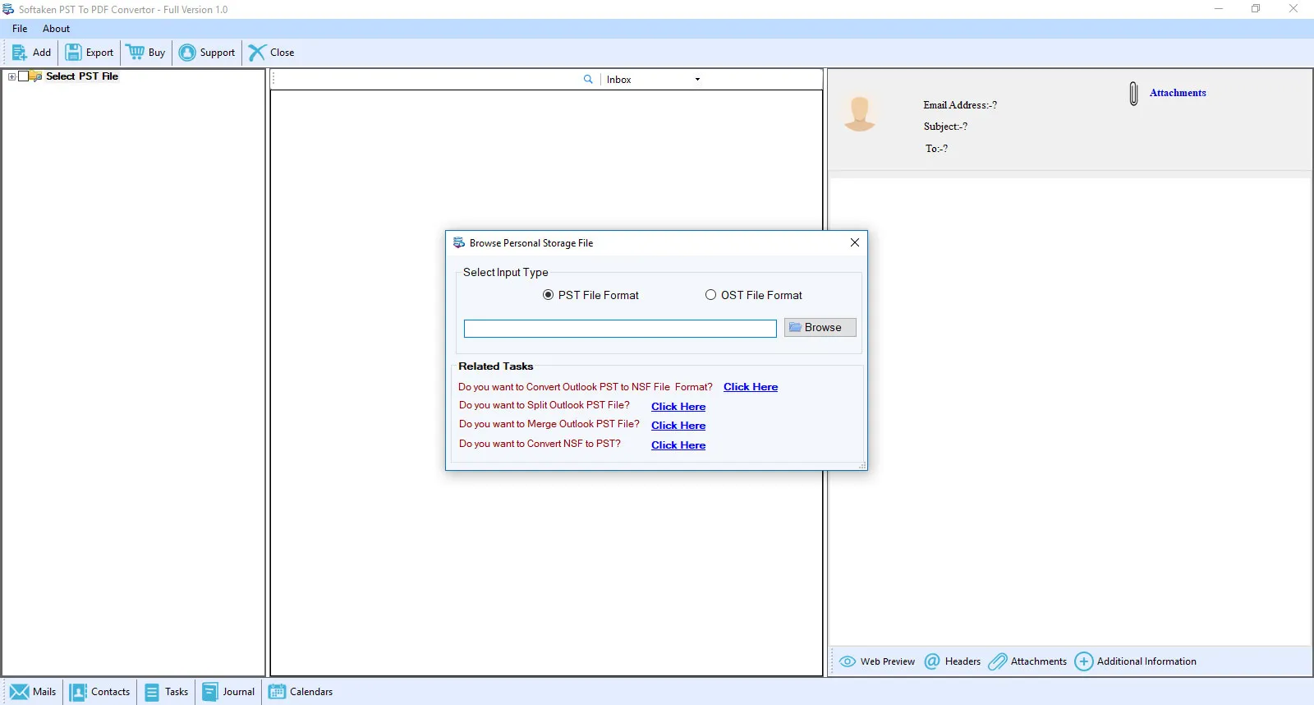Click the folder icon in Select PST File
Image resolution: width=1314 pixels, height=705 pixels.
coord(36,76)
